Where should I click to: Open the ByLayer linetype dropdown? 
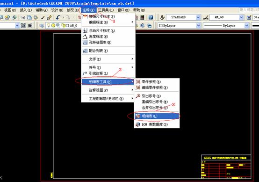(x=247, y=26)
